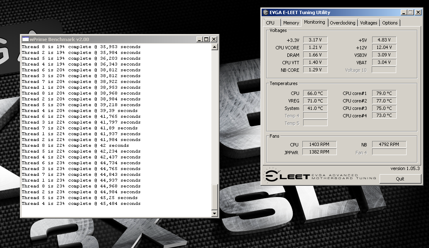Click wPrime scrollbar up arrow
The width and height of the screenshot is (429, 248).
(x=214, y=47)
